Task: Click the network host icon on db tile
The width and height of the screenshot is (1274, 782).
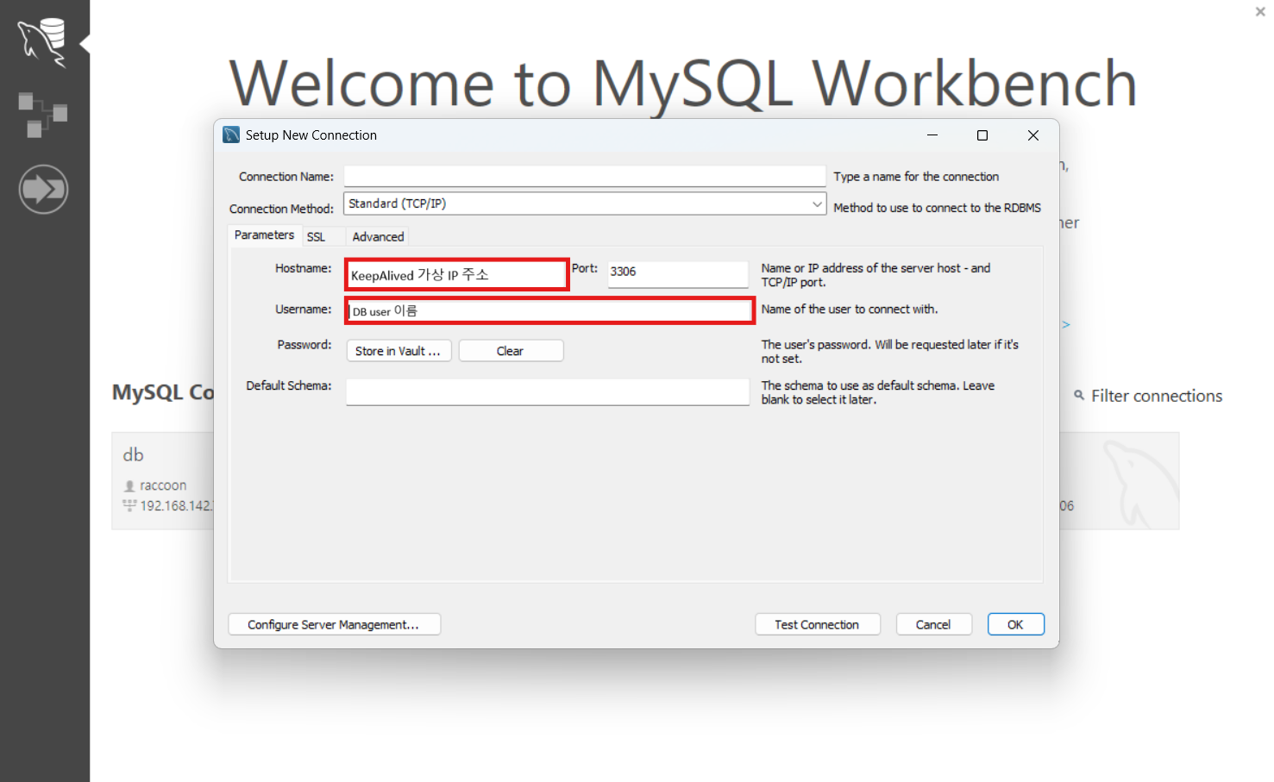Action: point(129,505)
